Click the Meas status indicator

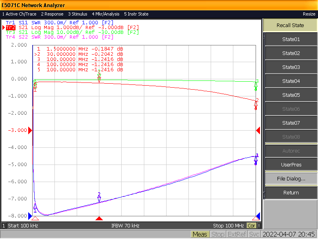tap(200, 235)
